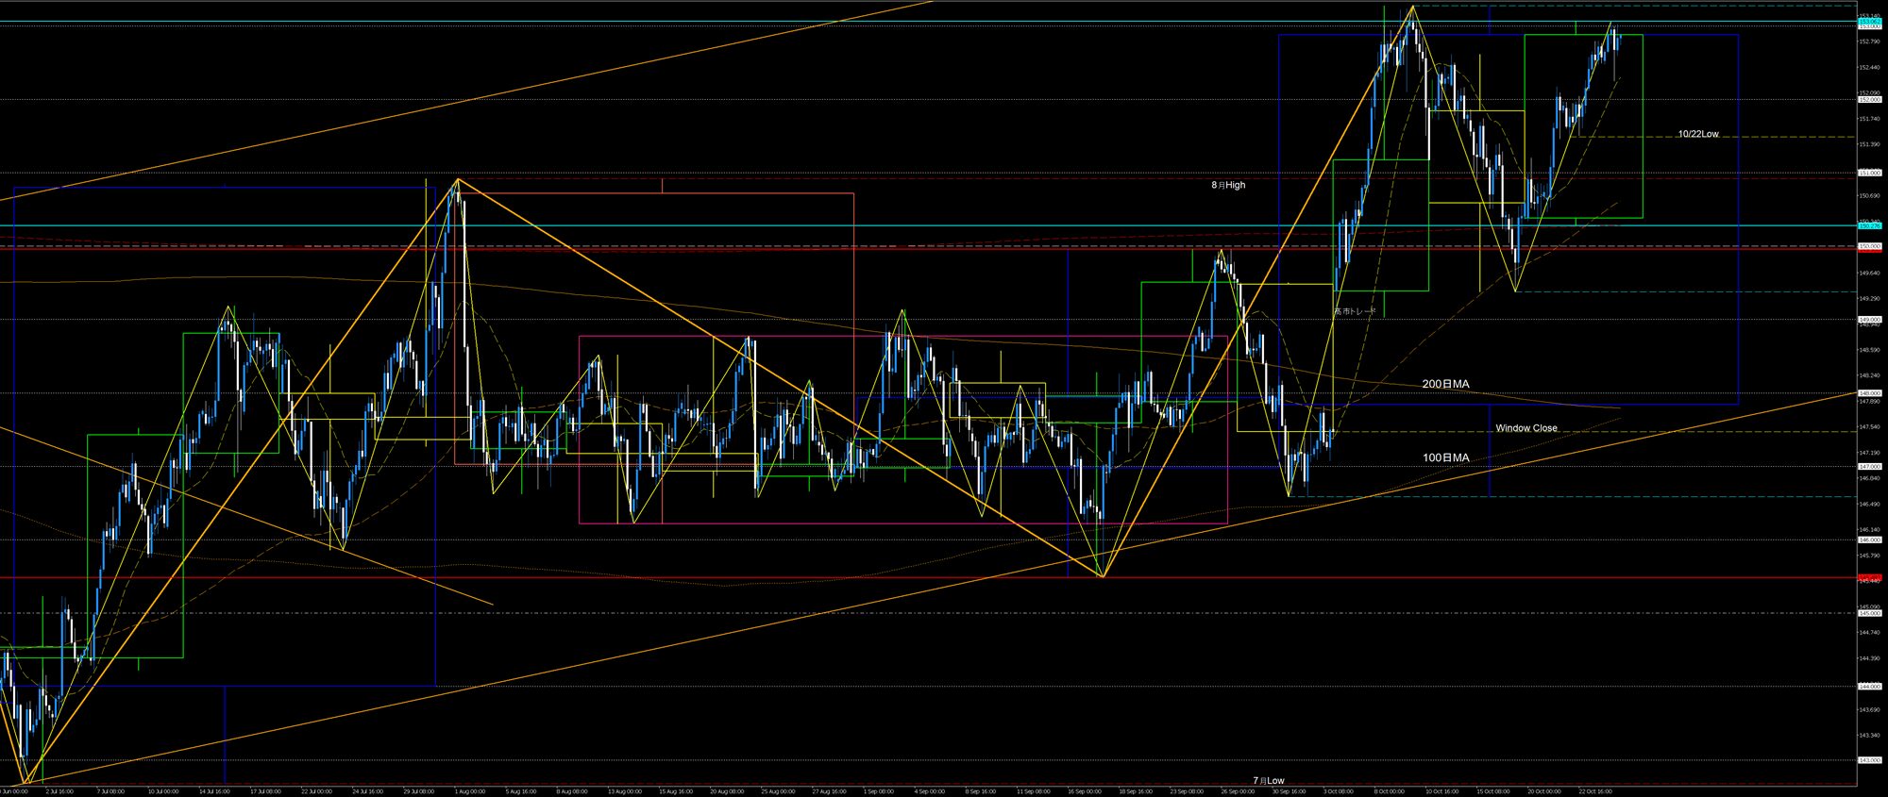Click the 14 Jul 16:00 time label

point(213,791)
